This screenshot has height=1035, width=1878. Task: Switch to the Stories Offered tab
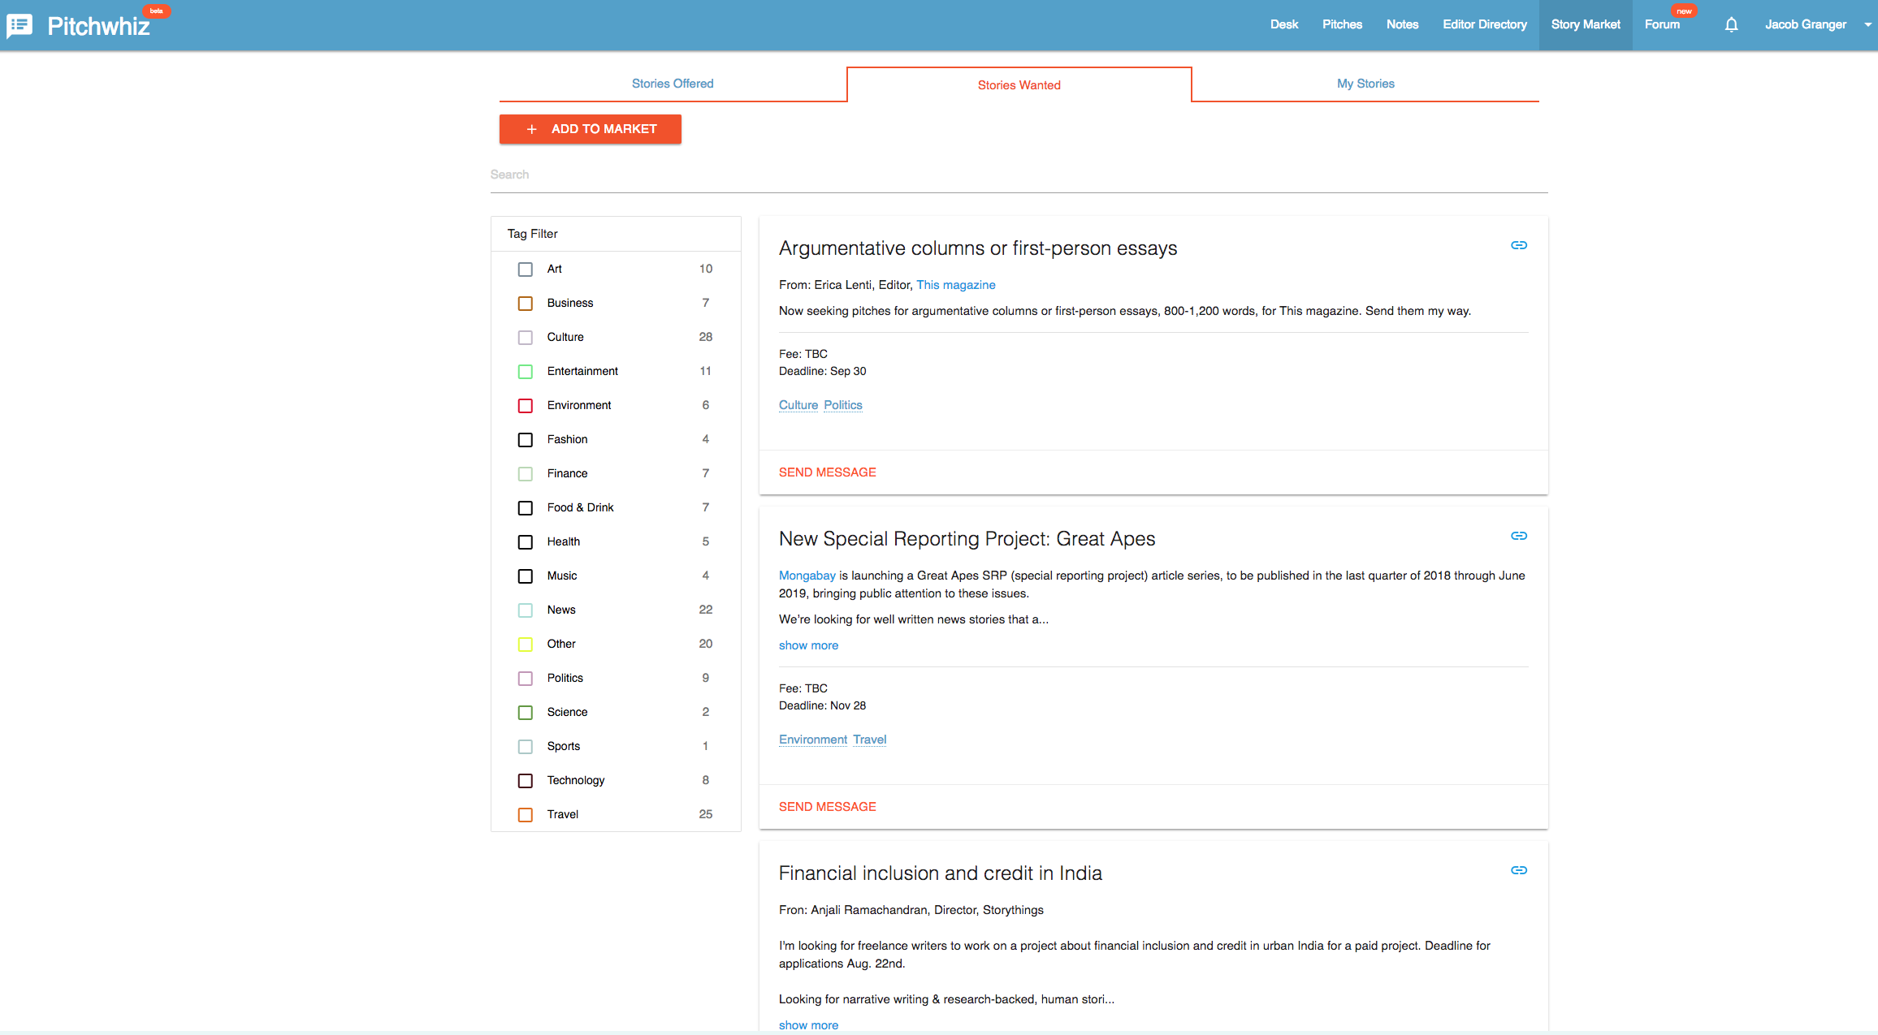pyautogui.click(x=673, y=84)
